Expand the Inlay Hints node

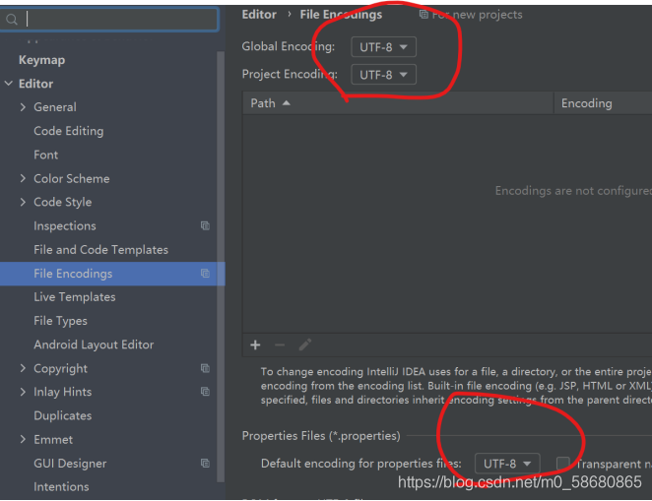coord(23,392)
